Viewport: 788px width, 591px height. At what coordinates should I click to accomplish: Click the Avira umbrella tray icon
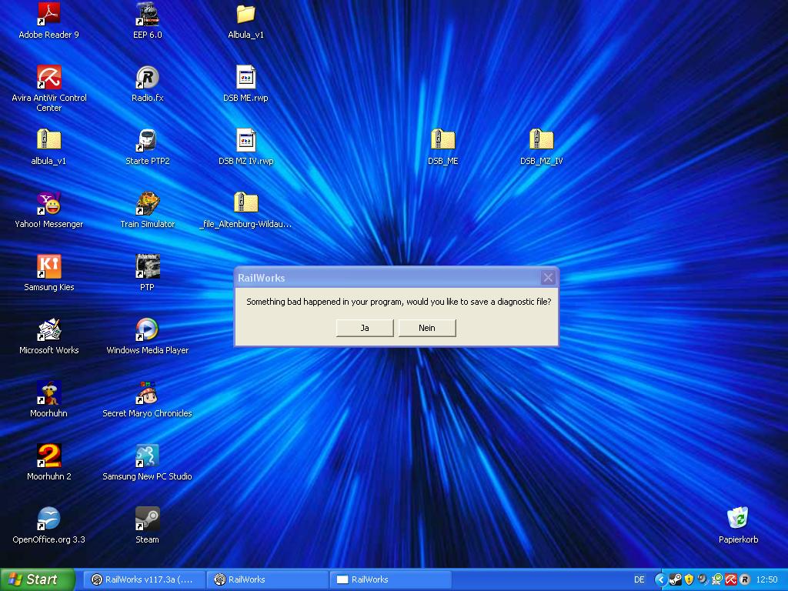tap(731, 579)
